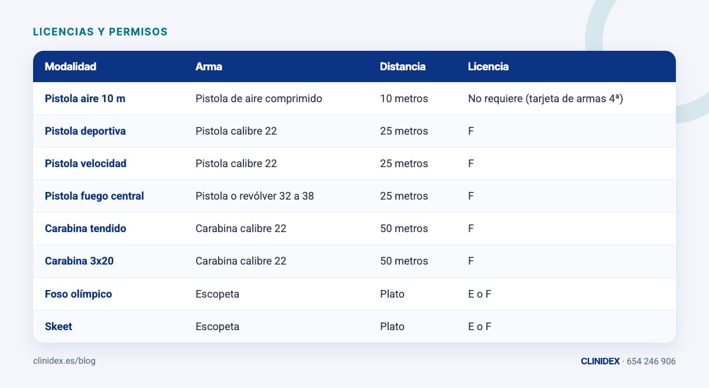Click 'E o F' in Foso olímpico row

click(480, 294)
